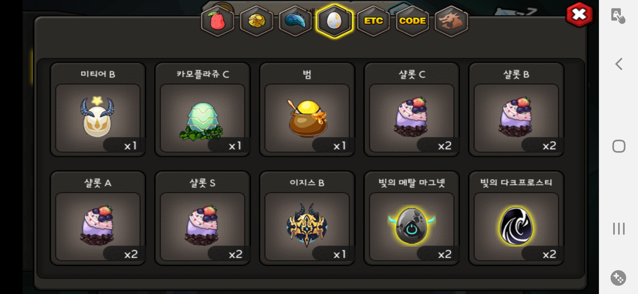Select the 샬롯 C cupcake egg
The height and width of the screenshot is (294, 638).
[412, 110]
